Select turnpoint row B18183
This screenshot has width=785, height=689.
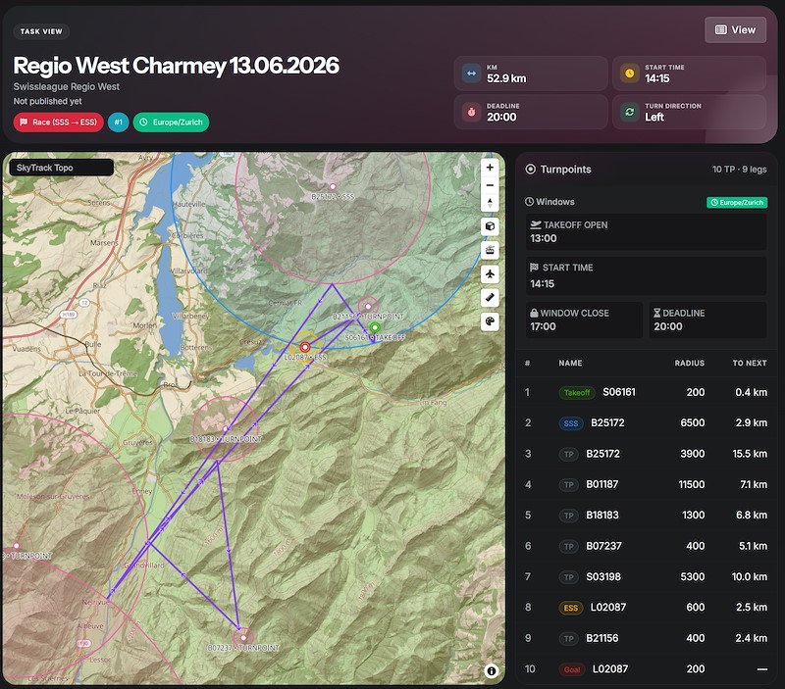tap(647, 515)
